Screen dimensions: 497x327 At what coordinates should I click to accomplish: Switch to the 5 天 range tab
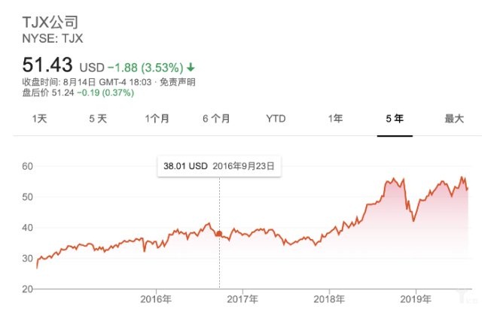(98, 119)
